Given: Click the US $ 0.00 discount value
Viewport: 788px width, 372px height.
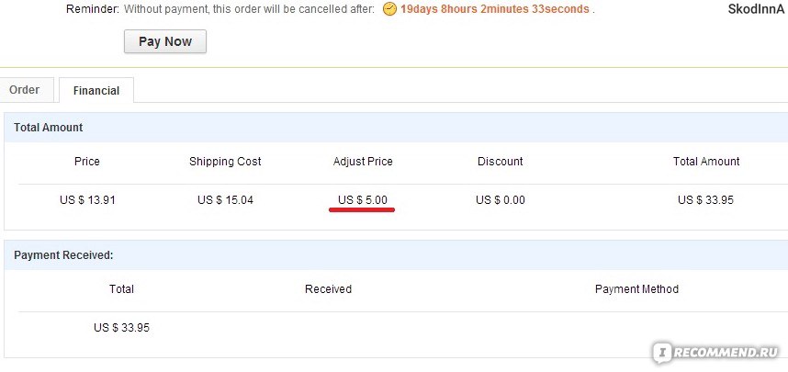Looking at the screenshot, I should (500, 200).
